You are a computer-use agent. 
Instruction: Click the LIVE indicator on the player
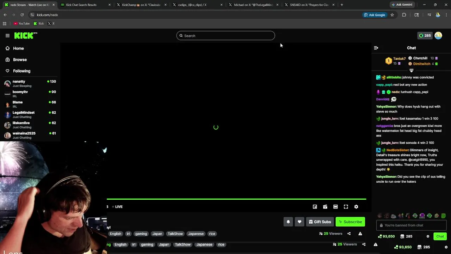[117, 207]
